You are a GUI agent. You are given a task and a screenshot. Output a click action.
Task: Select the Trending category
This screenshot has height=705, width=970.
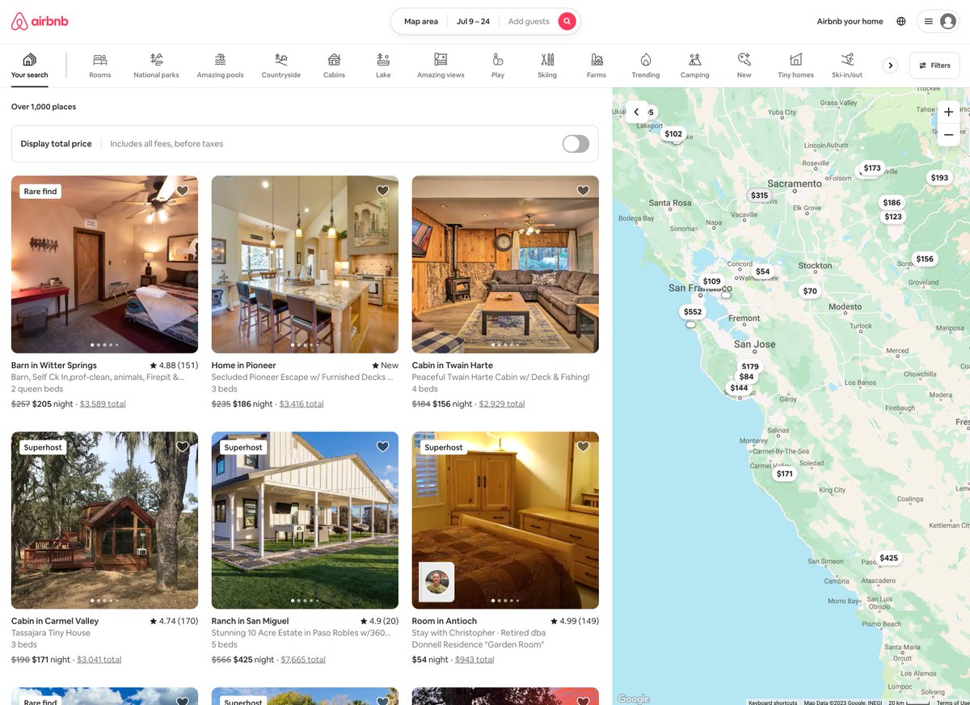pos(646,65)
